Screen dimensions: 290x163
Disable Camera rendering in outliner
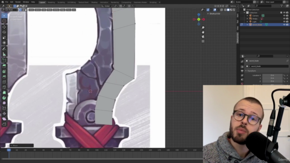pos(287,16)
